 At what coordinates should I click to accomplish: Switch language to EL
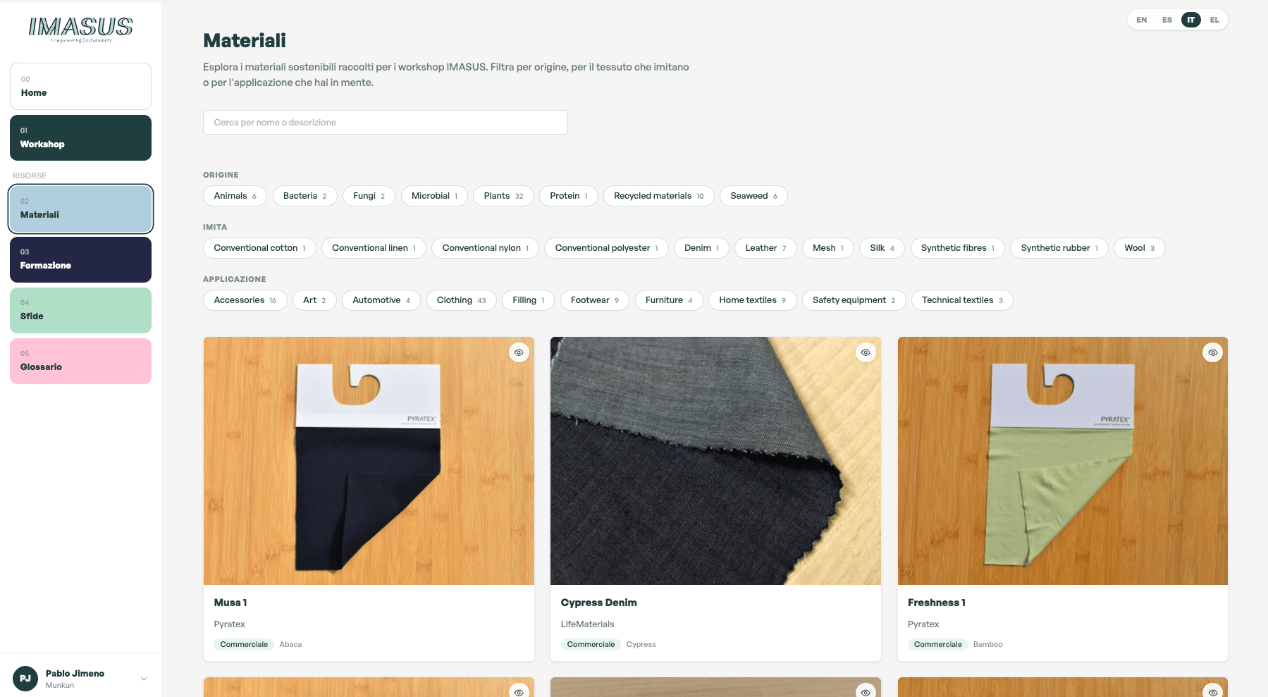pyautogui.click(x=1214, y=20)
